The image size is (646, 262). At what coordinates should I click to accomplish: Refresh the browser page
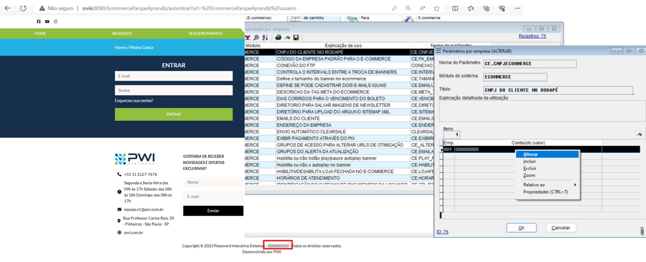pos(23,8)
